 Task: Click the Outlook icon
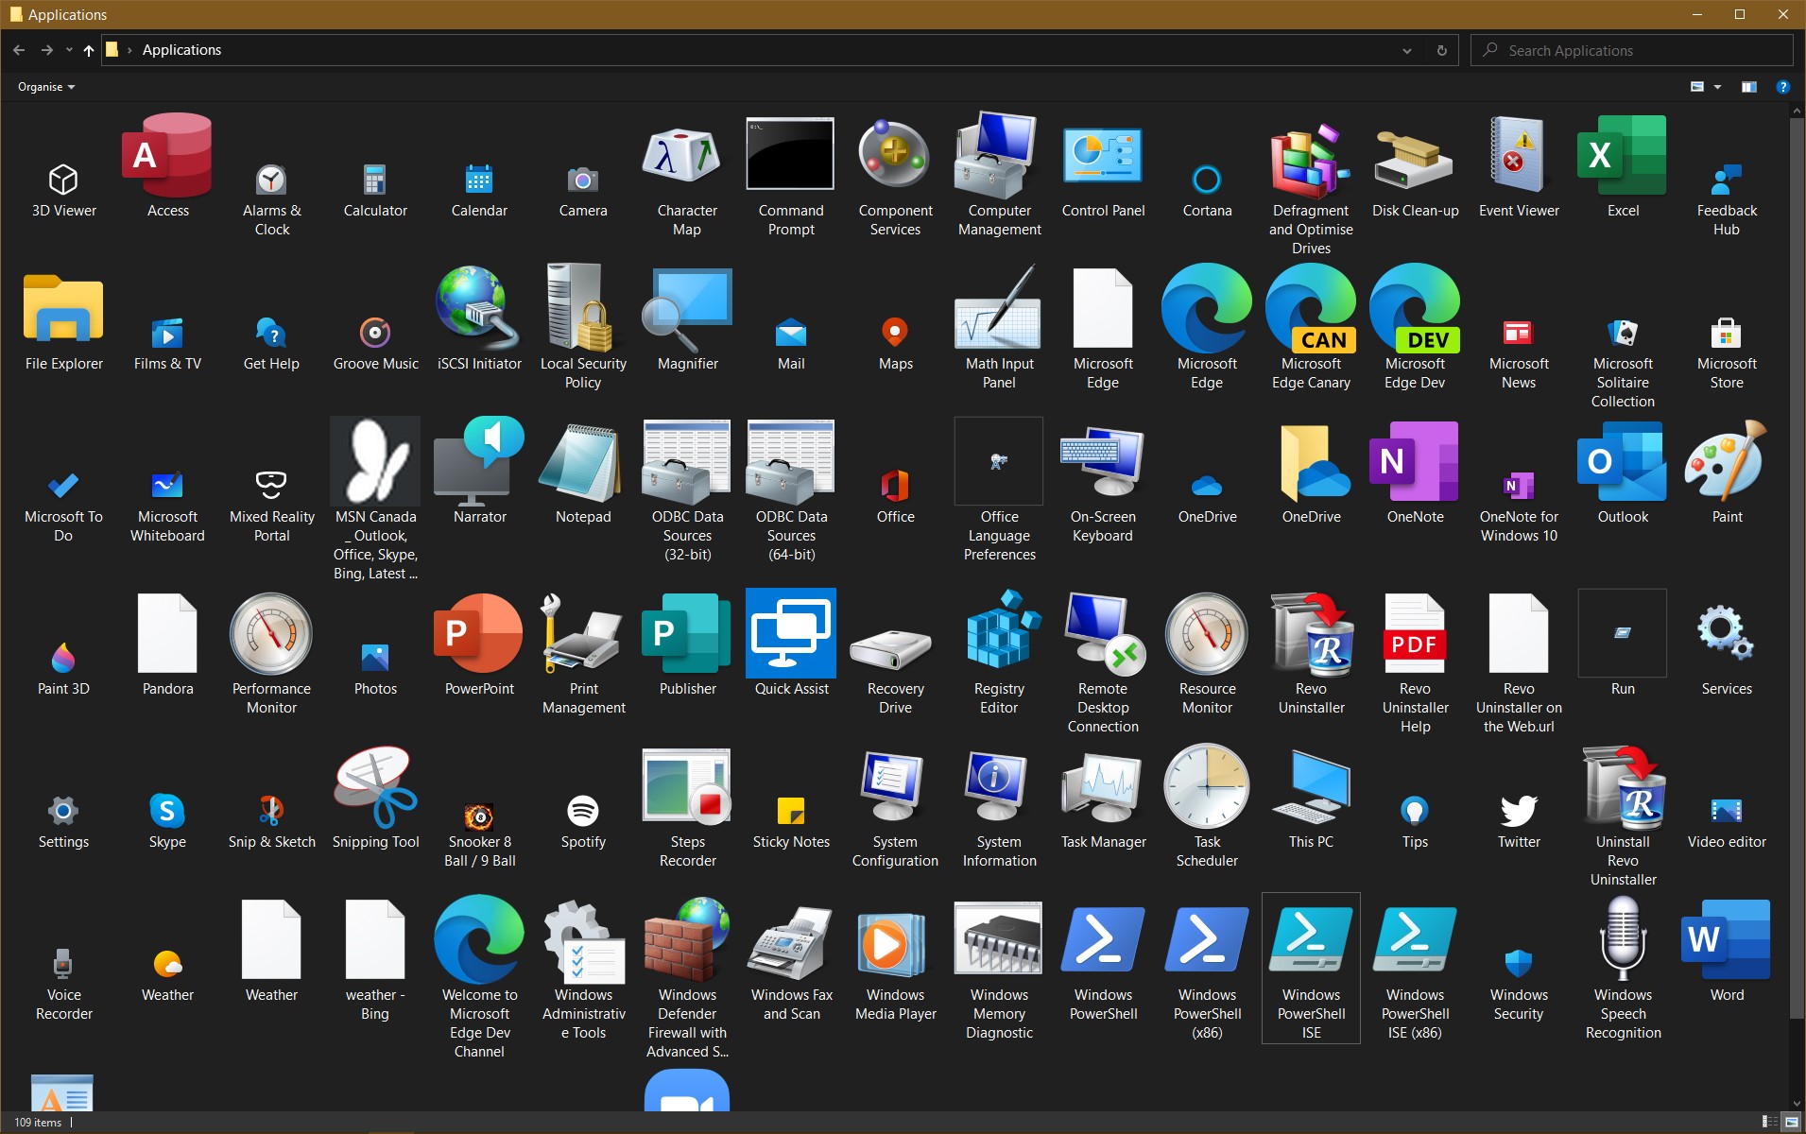pyautogui.click(x=1623, y=461)
